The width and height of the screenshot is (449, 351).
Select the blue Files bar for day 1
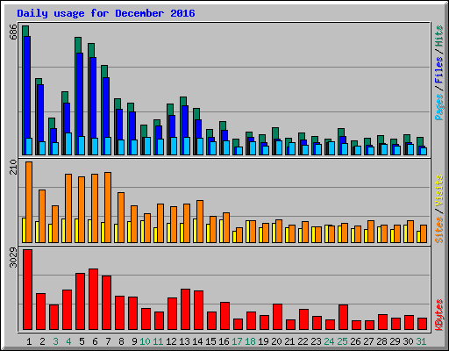click(27, 87)
